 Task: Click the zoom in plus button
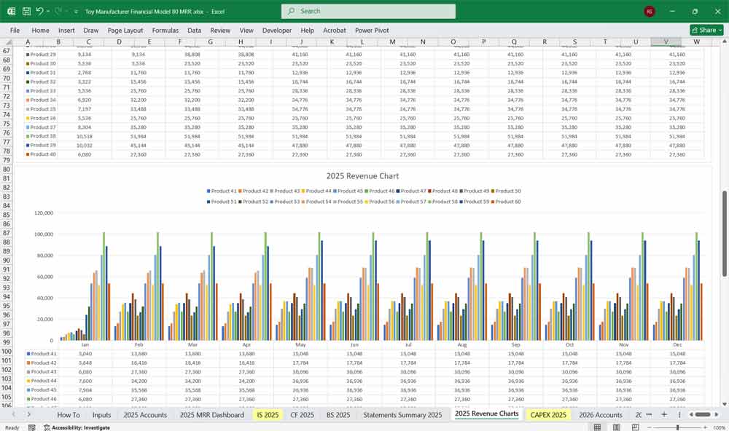[x=705, y=427]
